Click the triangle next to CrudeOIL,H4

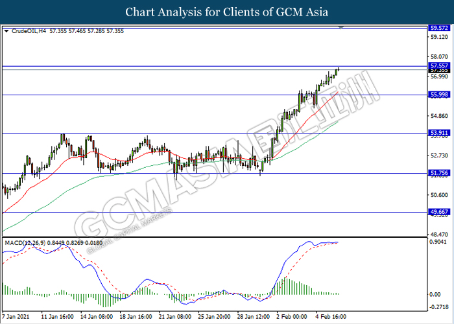click(x=6, y=31)
